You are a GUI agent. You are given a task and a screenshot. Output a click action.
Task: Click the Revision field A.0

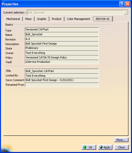point(62,39)
